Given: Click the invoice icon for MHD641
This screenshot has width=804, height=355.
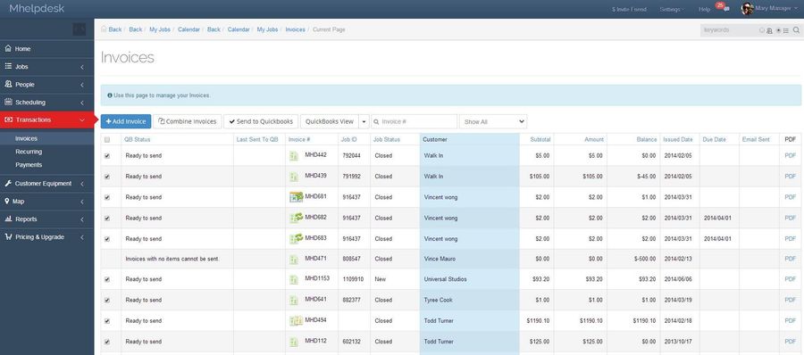Looking at the screenshot, I should (293, 300).
